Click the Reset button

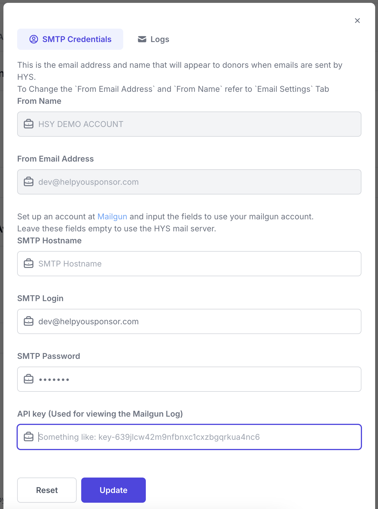(47, 490)
